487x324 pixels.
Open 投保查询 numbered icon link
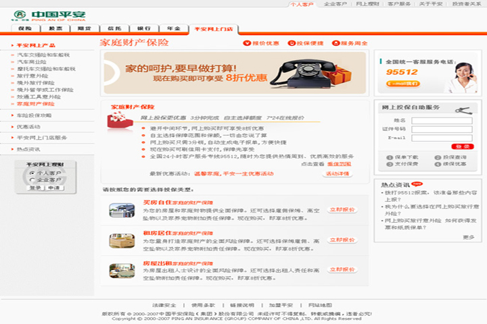(436, 157)
